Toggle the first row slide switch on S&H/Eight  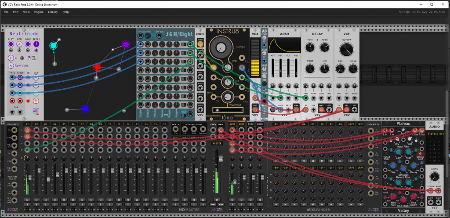pos(183,44)
